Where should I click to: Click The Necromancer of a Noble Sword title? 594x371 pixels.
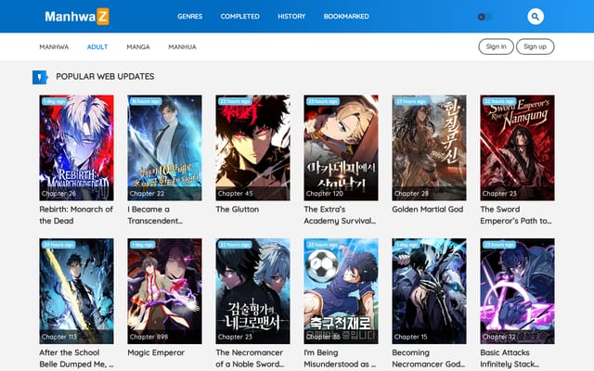coord(250,358)
